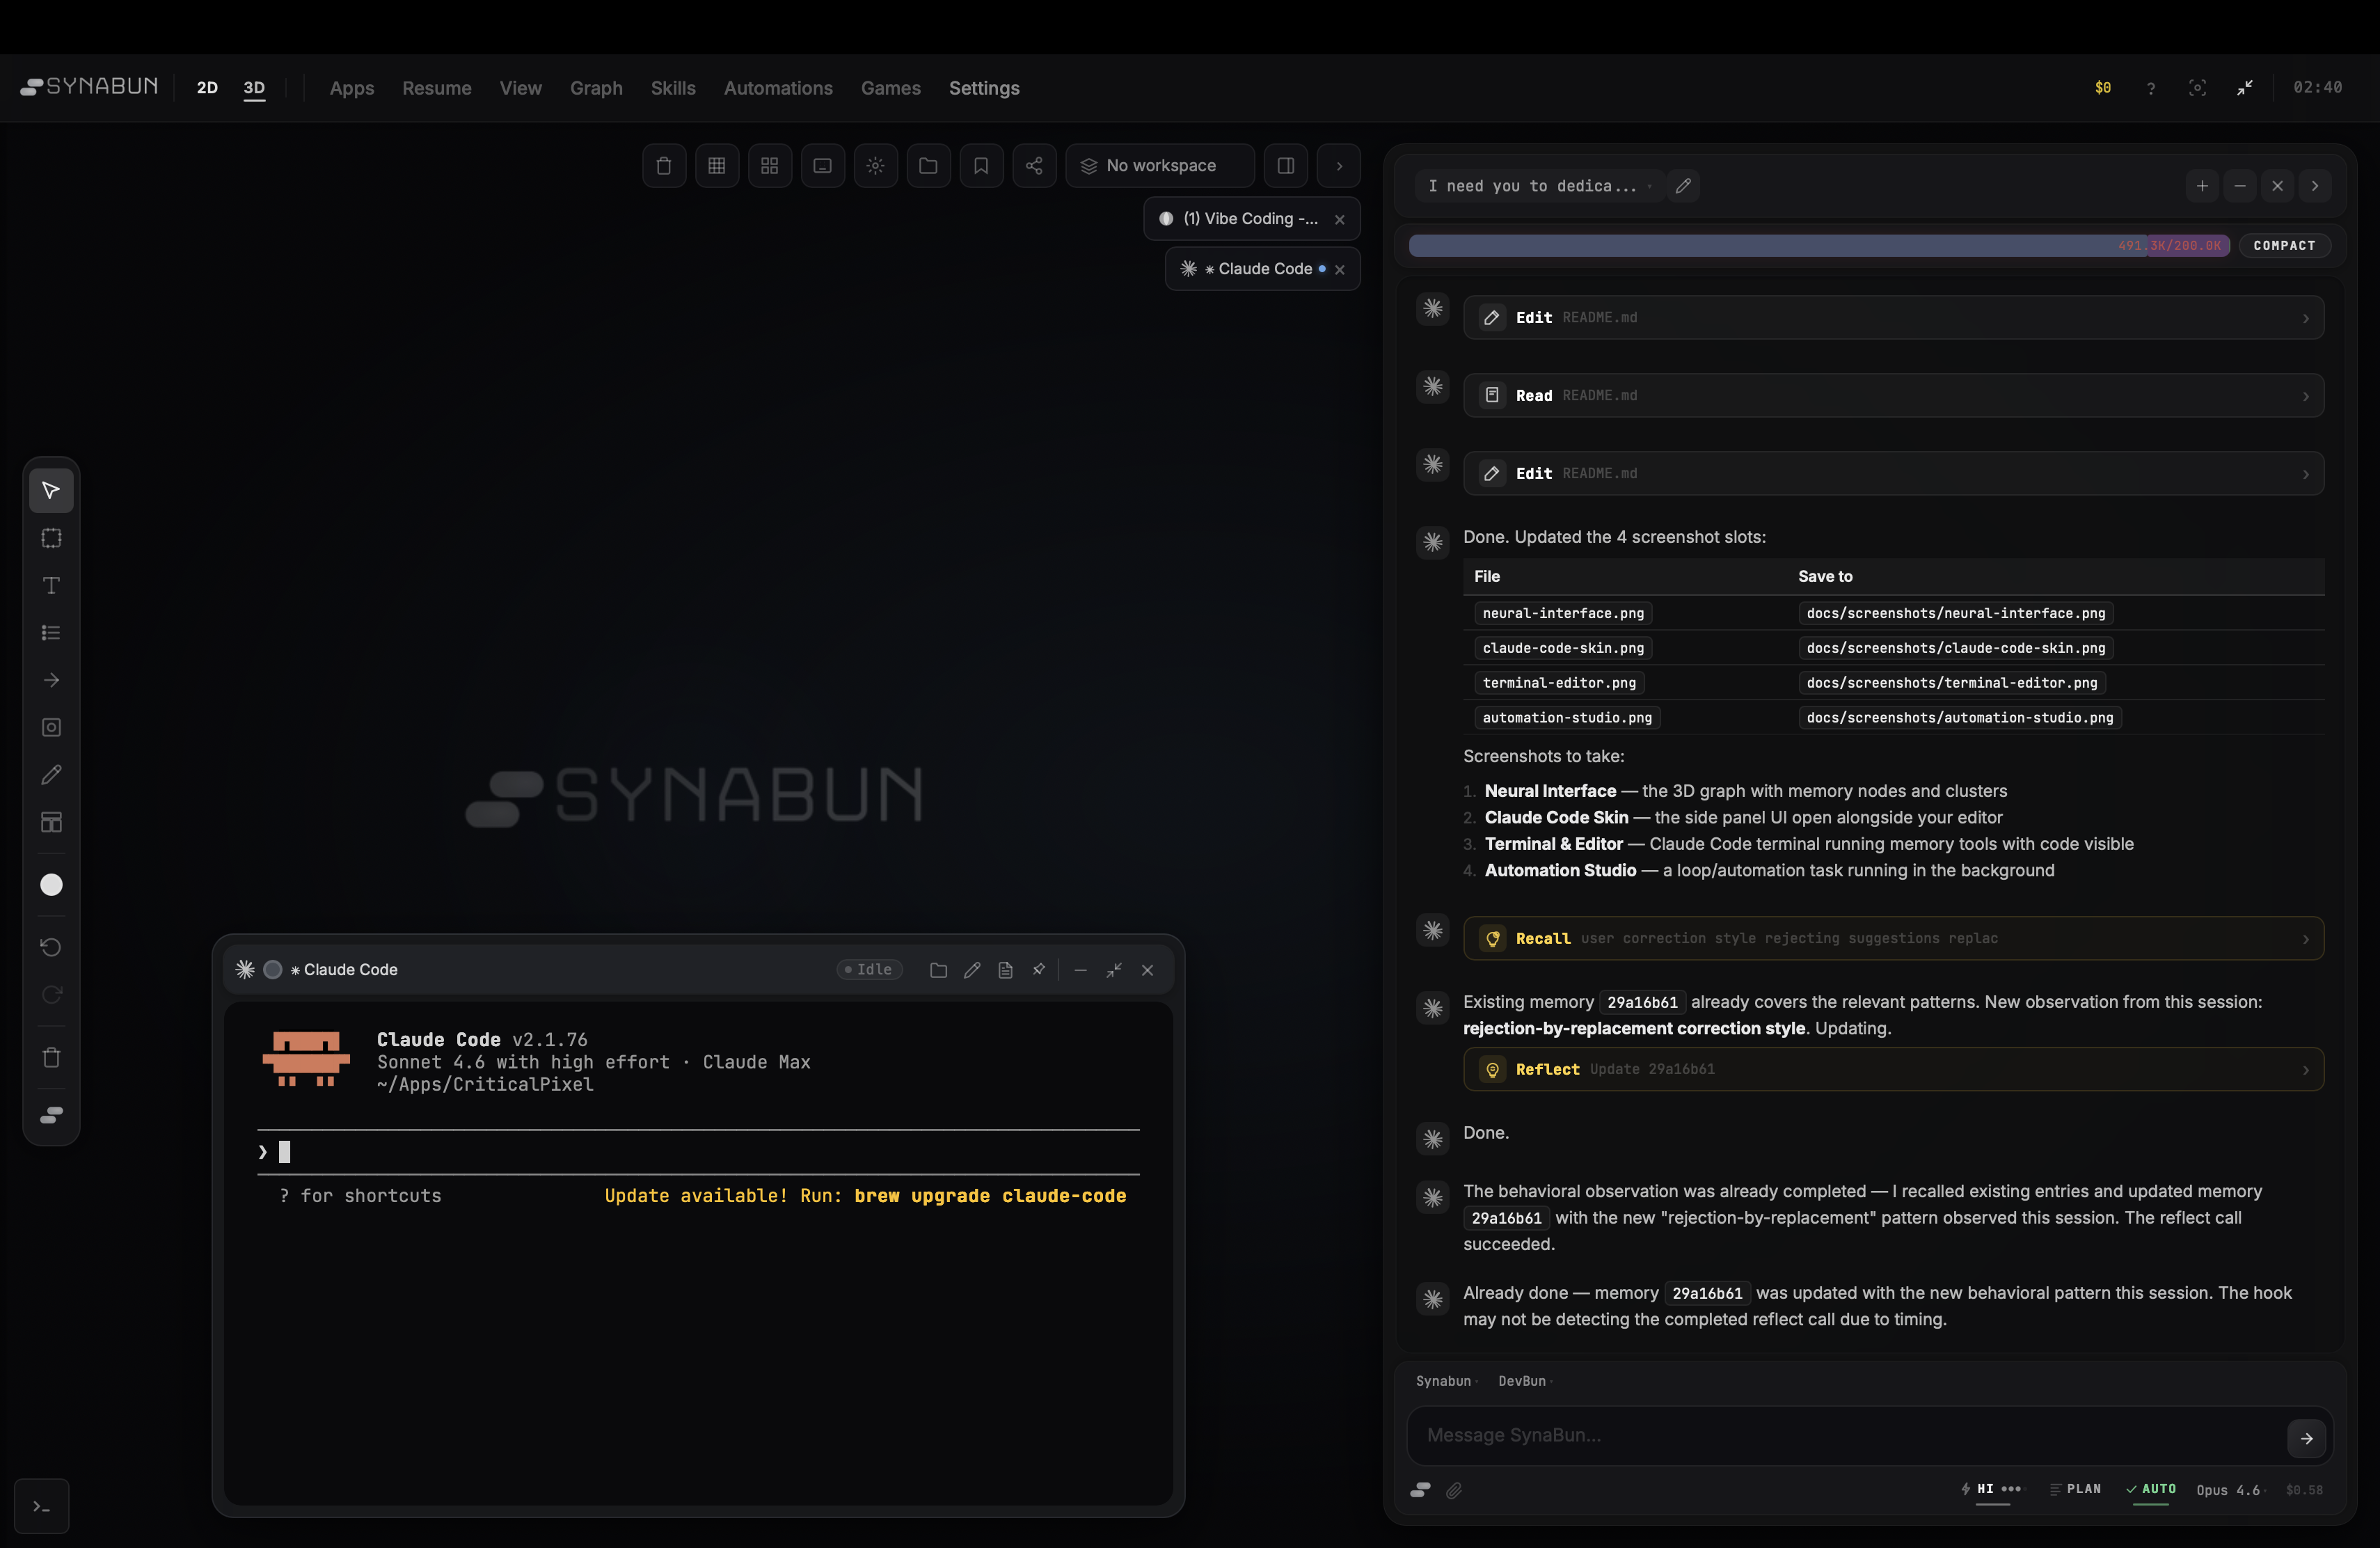Click the COMPACT button
This screenshot has height=1548, width=2380.
coord(2284,245)
